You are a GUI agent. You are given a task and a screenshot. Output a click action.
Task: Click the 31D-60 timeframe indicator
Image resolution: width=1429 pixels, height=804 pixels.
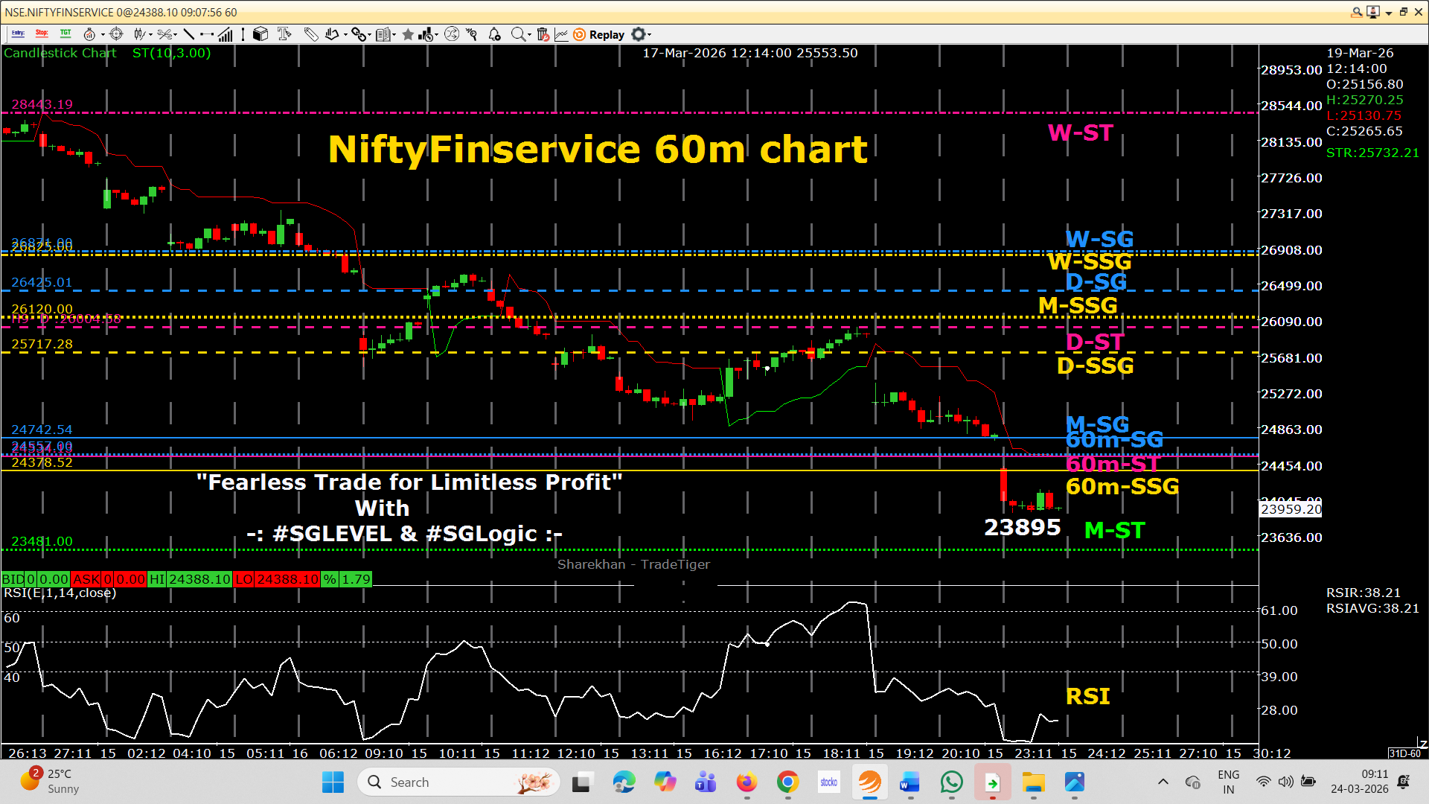(x=1405, y=753)
